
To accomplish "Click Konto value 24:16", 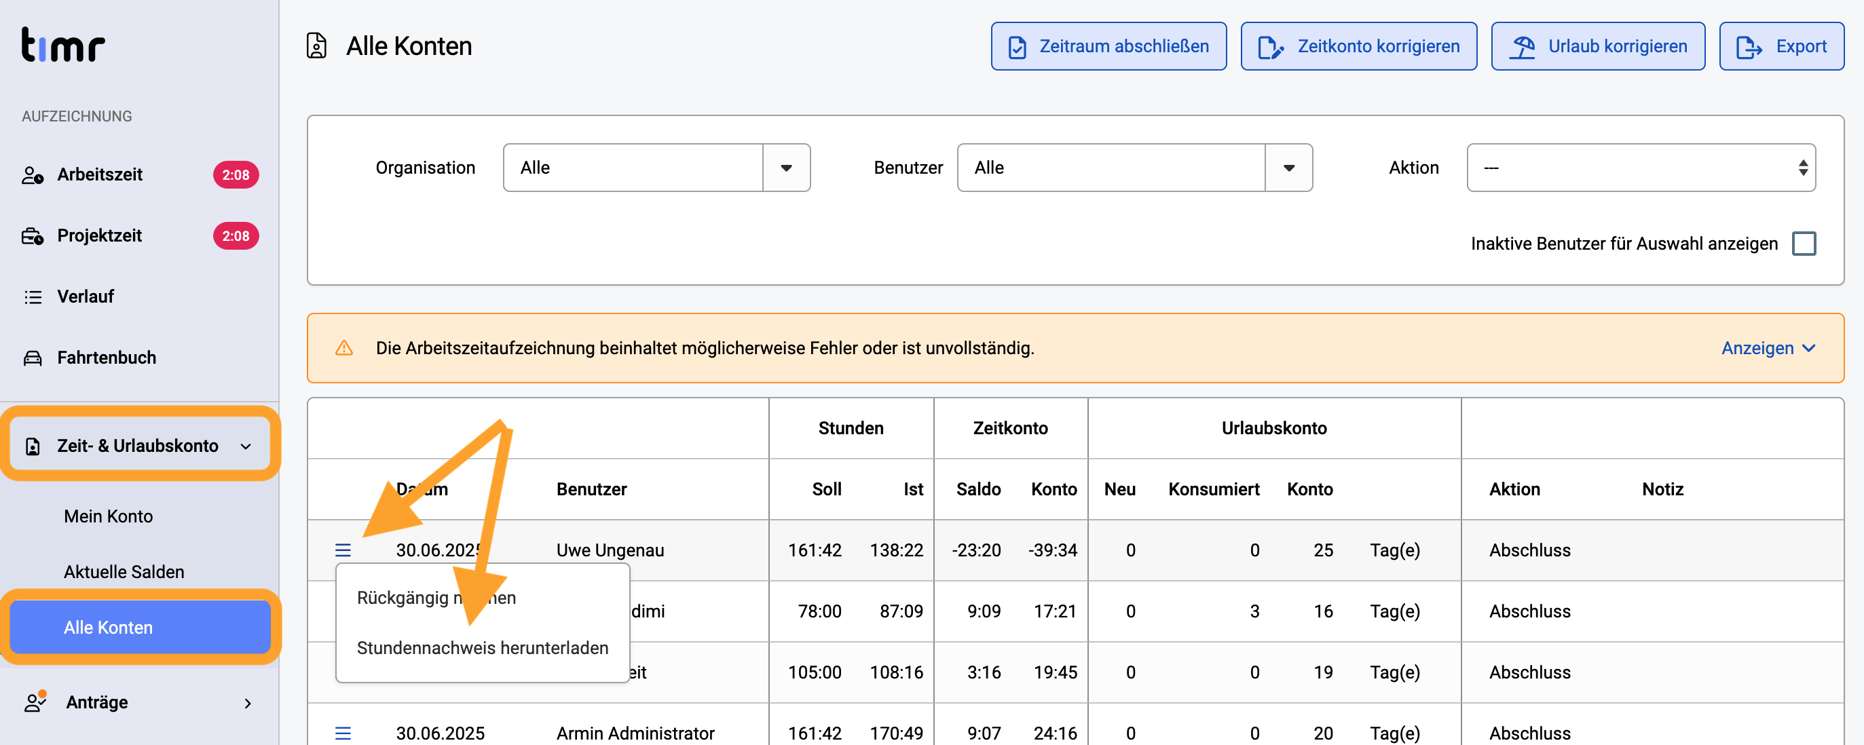I will click(x=1055, y=733).
